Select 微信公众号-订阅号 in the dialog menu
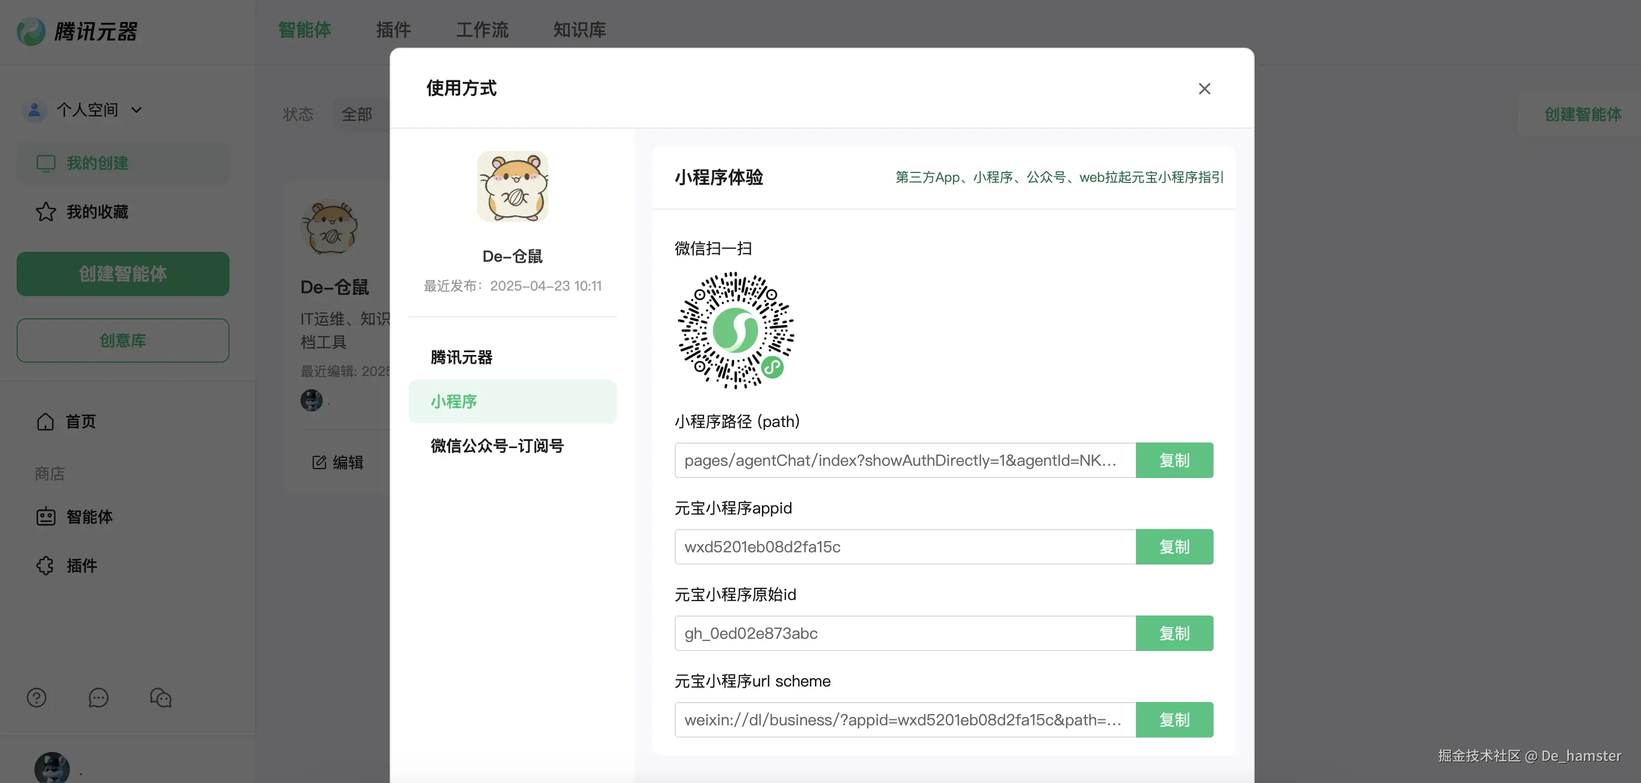The height and width of the screenshot is (783, 1641). tap(512, 446)
